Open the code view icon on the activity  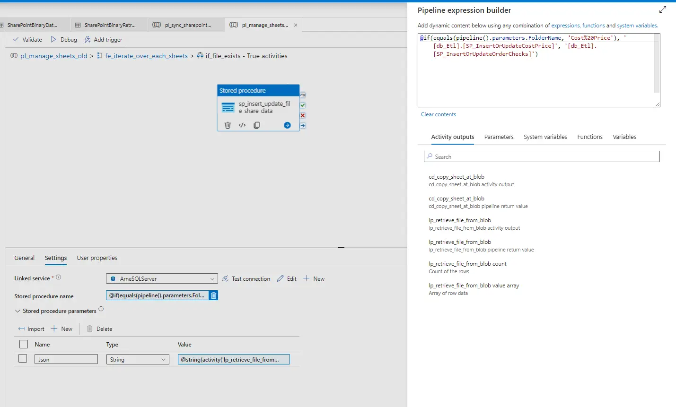(242, 125)
